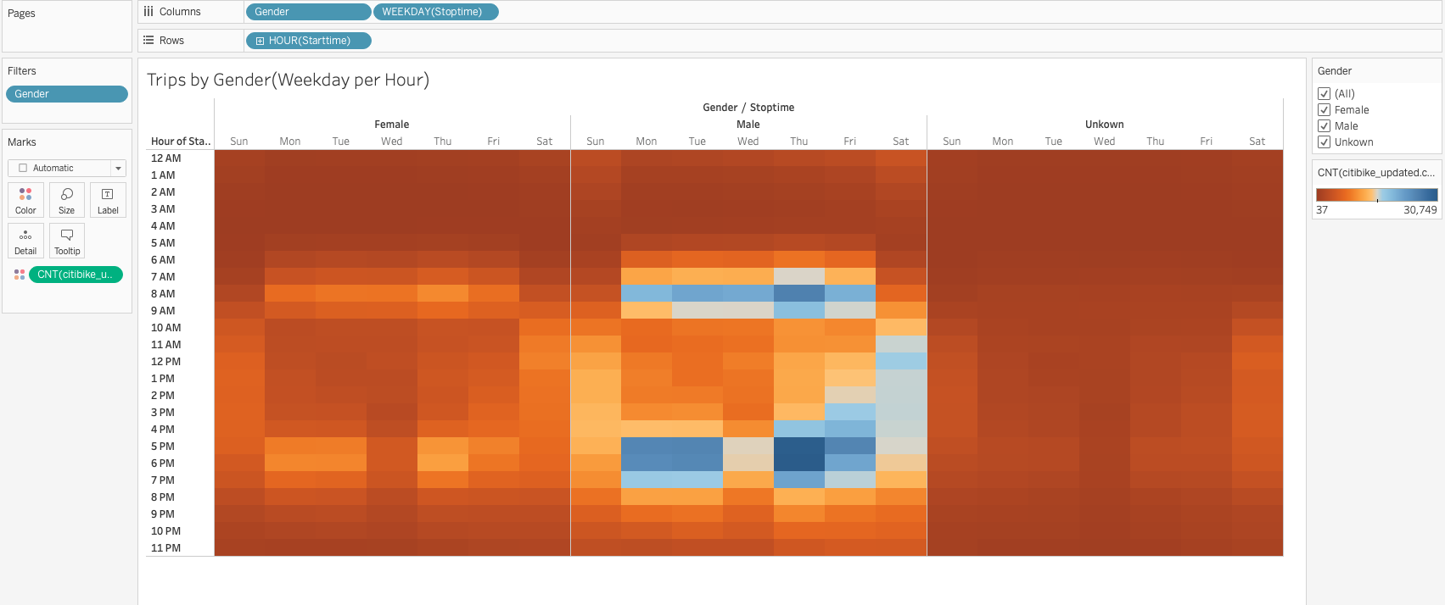Click Male Monday 8 AM heatmap cell
The width and height of the screenshot is (1445, 605).
point(647,294)
